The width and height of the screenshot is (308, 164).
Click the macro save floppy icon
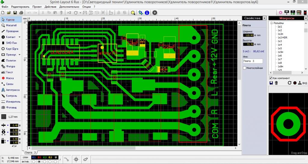[271, 83]
